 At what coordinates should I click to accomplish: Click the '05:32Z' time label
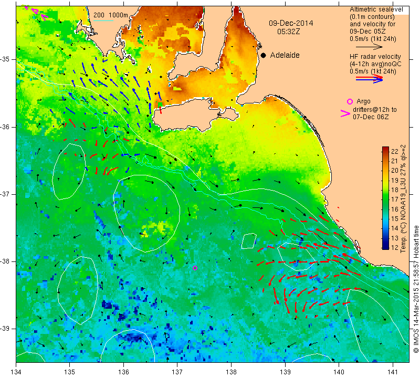288,31
